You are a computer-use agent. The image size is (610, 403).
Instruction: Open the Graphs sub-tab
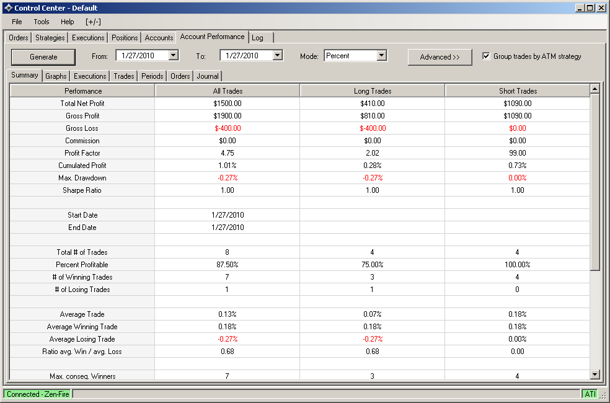click(x=56, y=76)
